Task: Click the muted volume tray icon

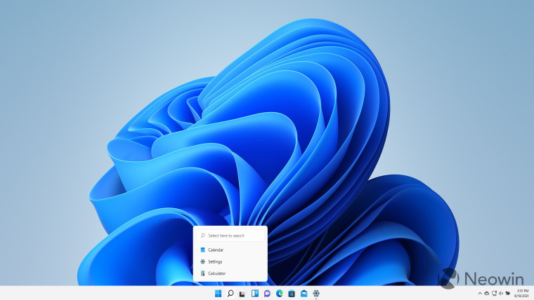Action: (x=501, y=293)
